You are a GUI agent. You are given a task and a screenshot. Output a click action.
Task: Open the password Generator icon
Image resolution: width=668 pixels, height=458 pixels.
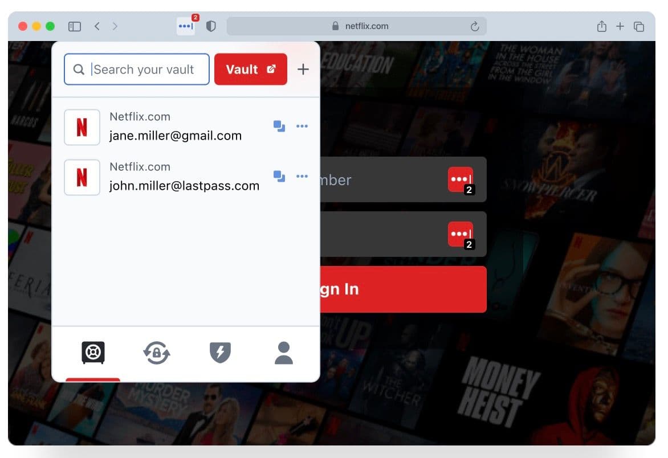coord(156,352)
